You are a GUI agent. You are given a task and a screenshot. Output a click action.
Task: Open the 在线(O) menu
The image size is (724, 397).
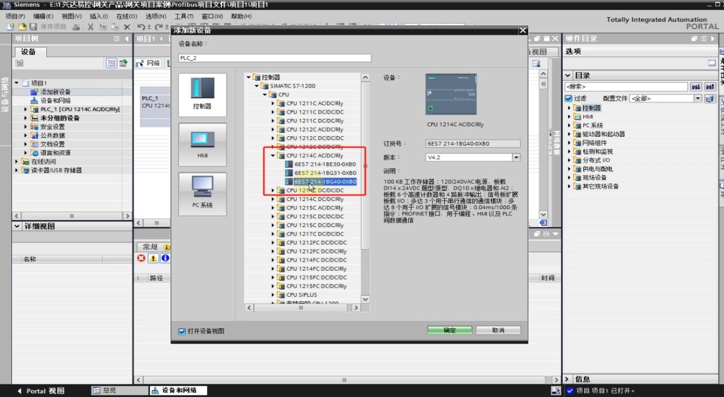tap(128, 16)
